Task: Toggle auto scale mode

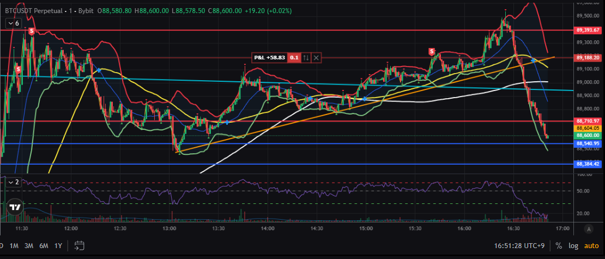Action: (x=592, y=245)
